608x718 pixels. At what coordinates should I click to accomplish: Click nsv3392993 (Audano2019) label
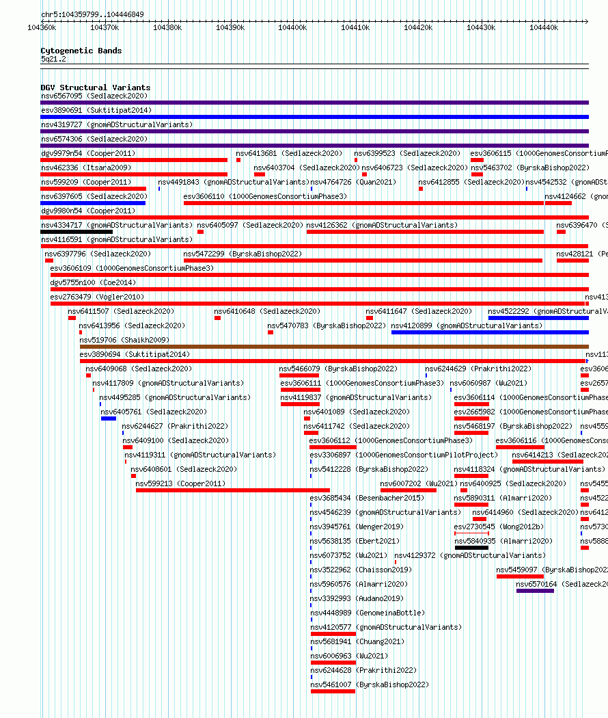click(x=357, y=598)
